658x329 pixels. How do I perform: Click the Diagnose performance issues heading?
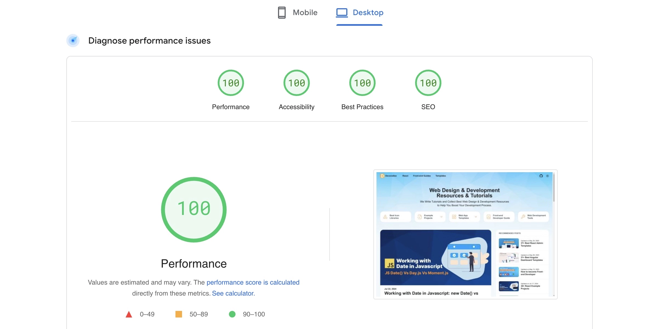[149, 41]
